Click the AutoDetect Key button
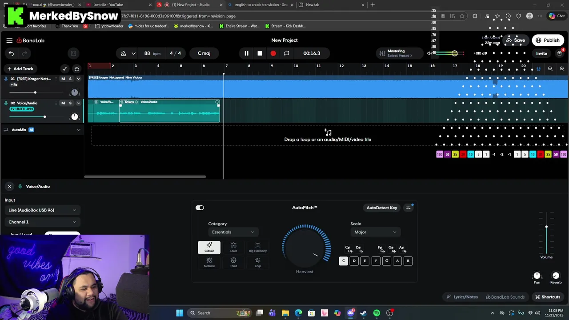 pos(382,208)
